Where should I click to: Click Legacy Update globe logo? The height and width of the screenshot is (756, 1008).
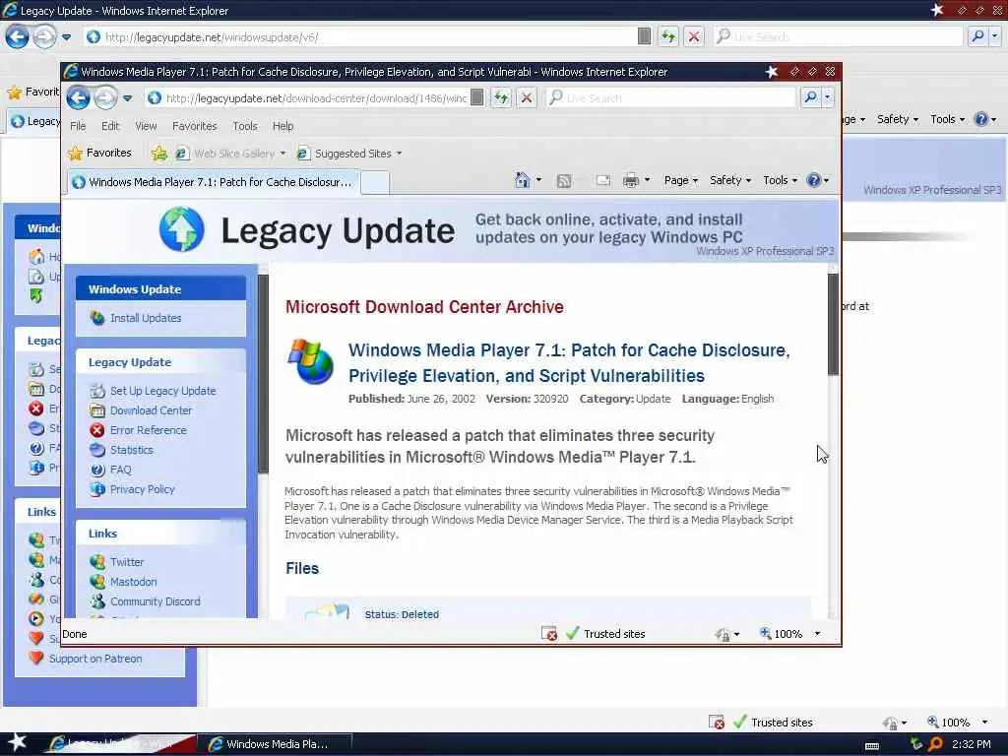pyautogui.click(x=182, y=229)
